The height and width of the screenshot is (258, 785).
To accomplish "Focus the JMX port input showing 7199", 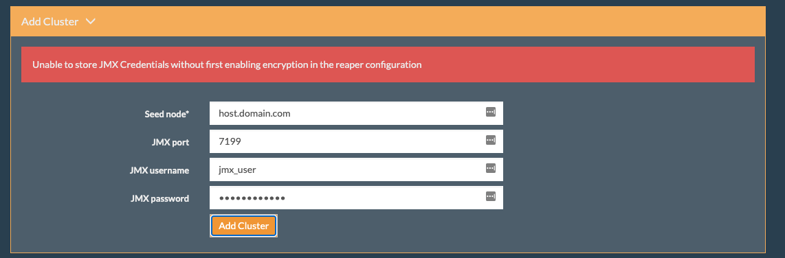I will 357,141.
